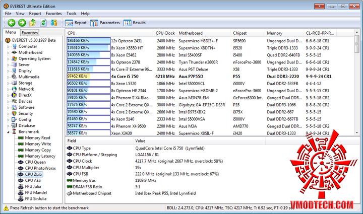Select the Config tree icon
The height and width of the screenshot is (214, 363).
click(14, 119)
